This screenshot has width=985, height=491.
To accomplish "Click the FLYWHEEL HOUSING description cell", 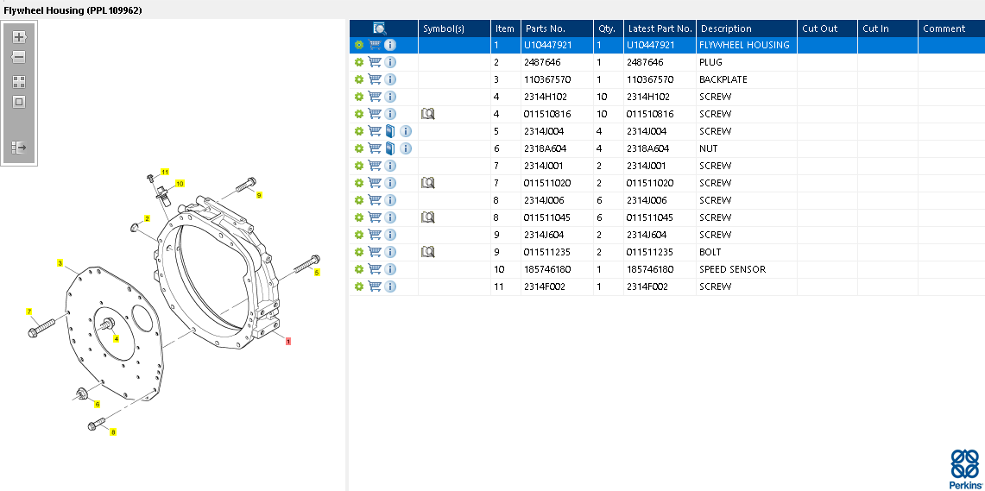I will (x=746, y=45).
